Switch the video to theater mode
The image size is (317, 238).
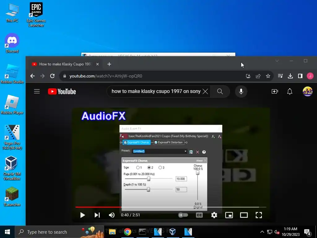coord(244,215)
